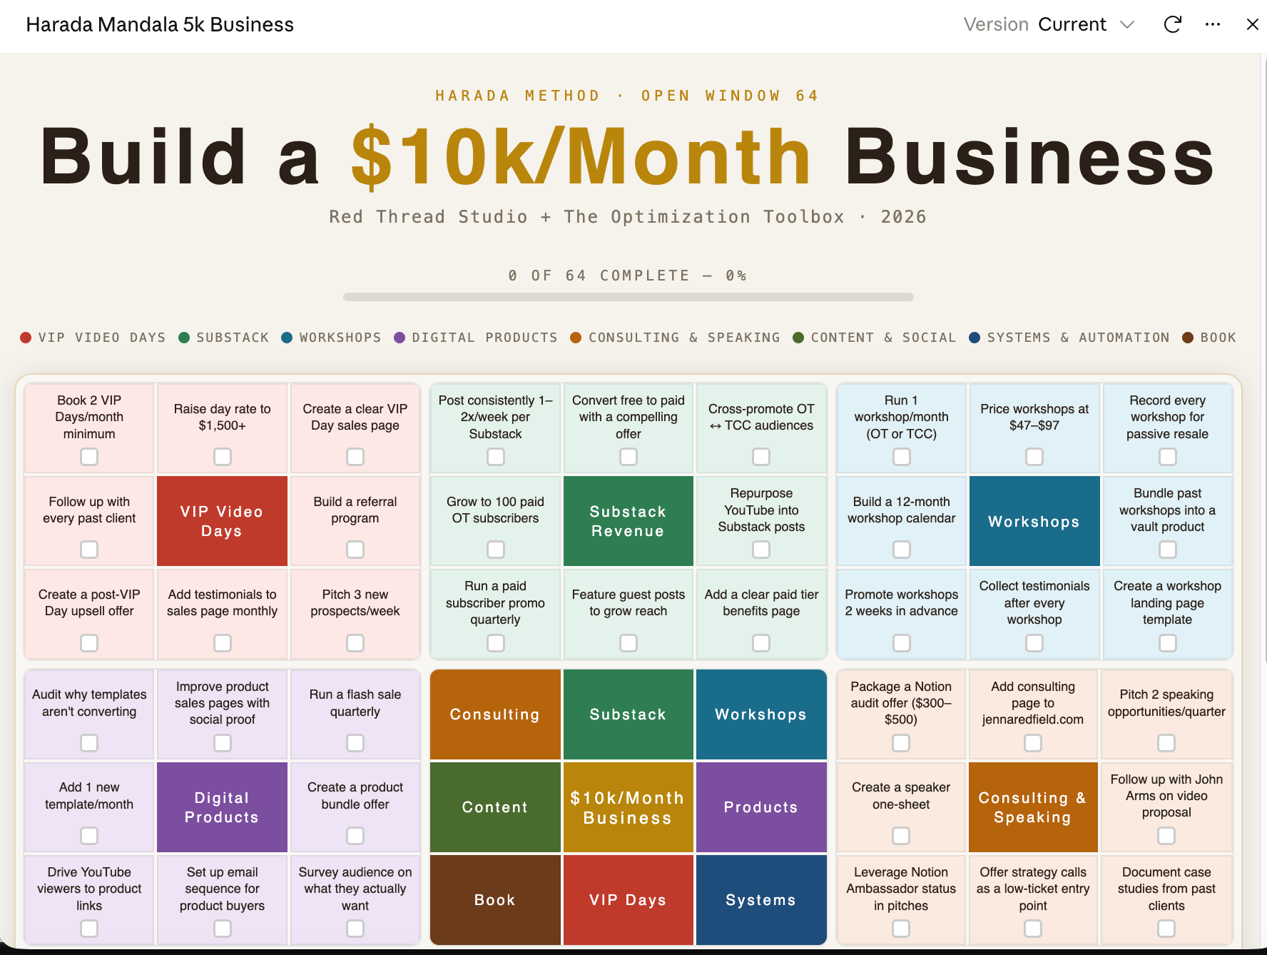Open the three-dots more options menu
The height and width of the screenshot is (955, 1267).
click(1212, 24)
